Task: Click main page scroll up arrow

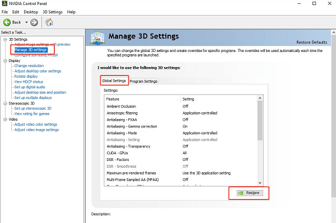Action: [x=334, y=32]
